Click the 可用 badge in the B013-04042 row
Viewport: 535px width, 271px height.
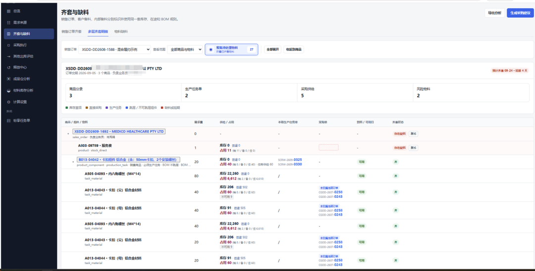(362, 162)
